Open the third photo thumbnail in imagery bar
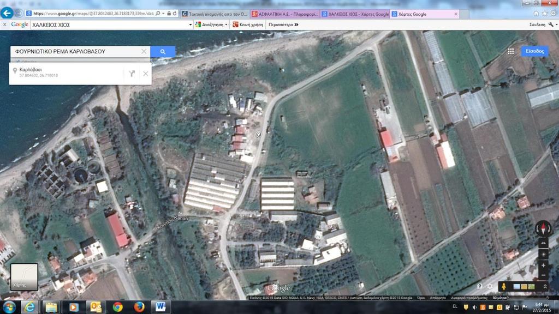This screenshot has height=314, width=559. coord(531,287)
